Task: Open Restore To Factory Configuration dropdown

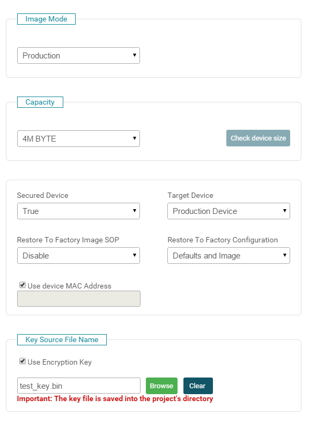Action: 228,256
